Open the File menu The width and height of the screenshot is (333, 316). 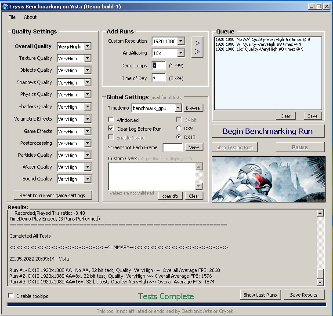[x=12, y=17]
